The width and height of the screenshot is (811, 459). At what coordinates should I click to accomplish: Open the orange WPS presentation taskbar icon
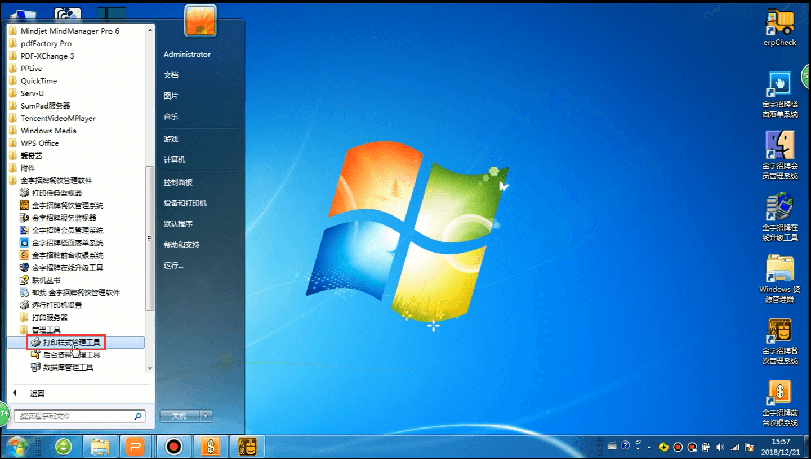point(135,447)
